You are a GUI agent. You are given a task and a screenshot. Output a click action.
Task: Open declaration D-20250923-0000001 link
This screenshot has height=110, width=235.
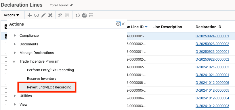212,52
